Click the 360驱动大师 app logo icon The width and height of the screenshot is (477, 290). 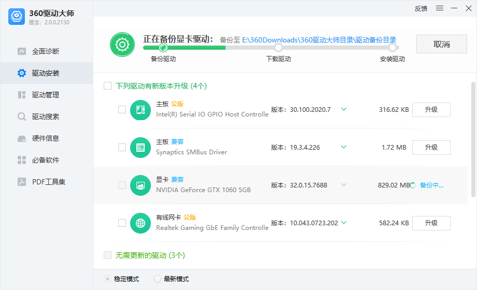pyautogui.click(x=17, y=17)
